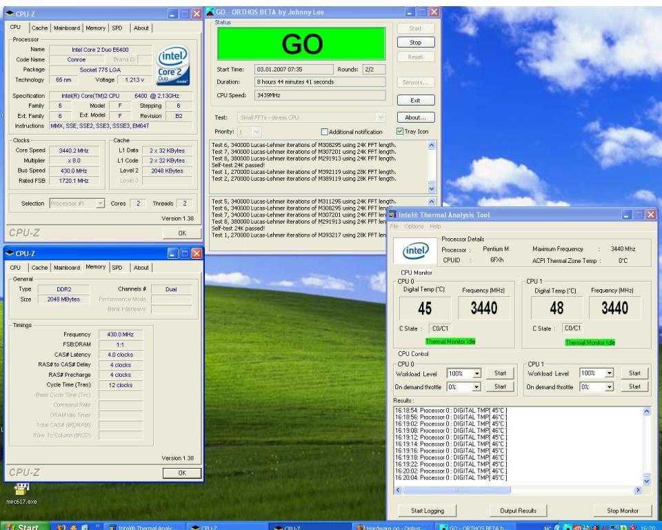Click title bar icon of CPU-Z processor window
The height and width of the screenshot is (530, 662).
pos(10,14)
